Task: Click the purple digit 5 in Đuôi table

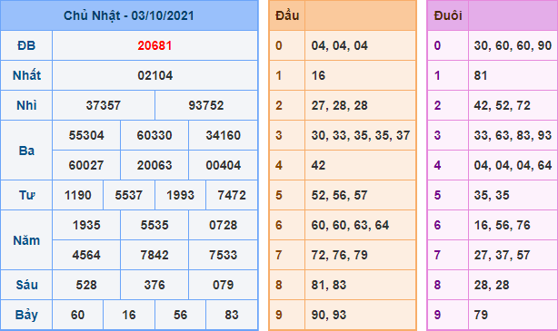Action: point(437,195)
